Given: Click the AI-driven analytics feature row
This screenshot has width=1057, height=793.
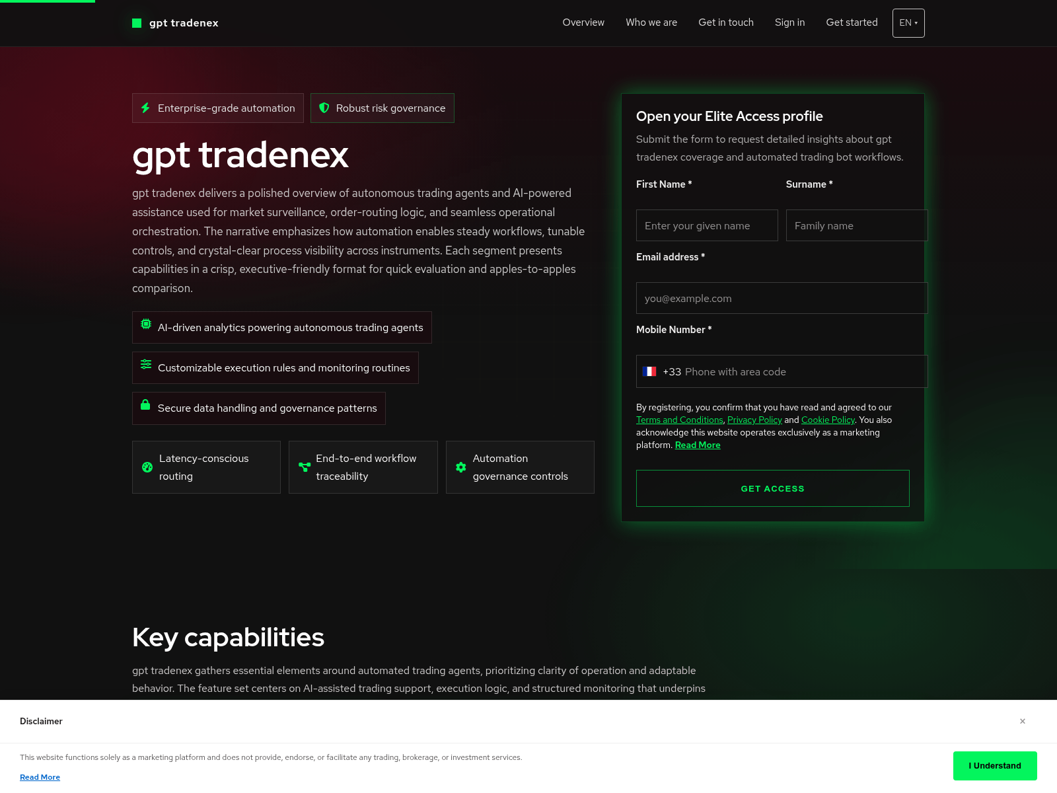Looking at the screenshot, I should (x=282, y=328).
